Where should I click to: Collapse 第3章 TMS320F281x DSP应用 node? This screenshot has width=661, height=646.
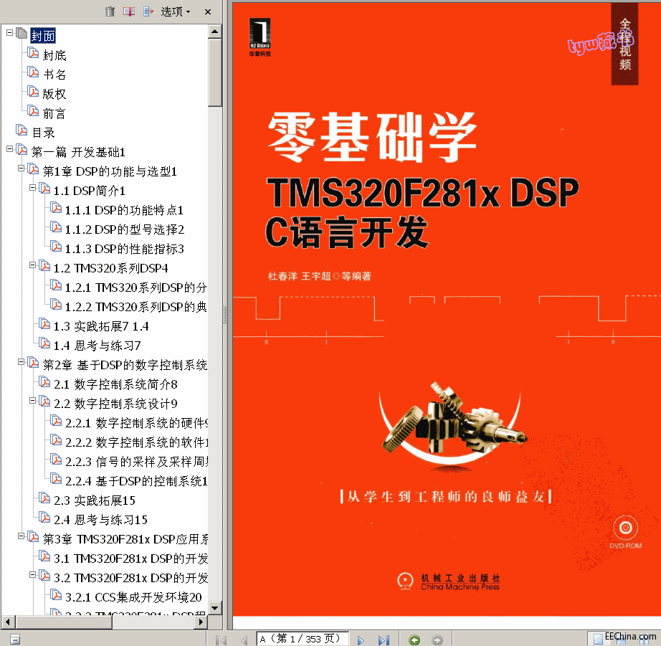point(21,536)
